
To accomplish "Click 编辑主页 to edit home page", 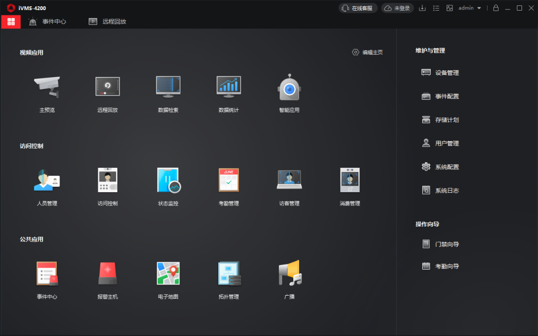I will [x=368, y=53].
